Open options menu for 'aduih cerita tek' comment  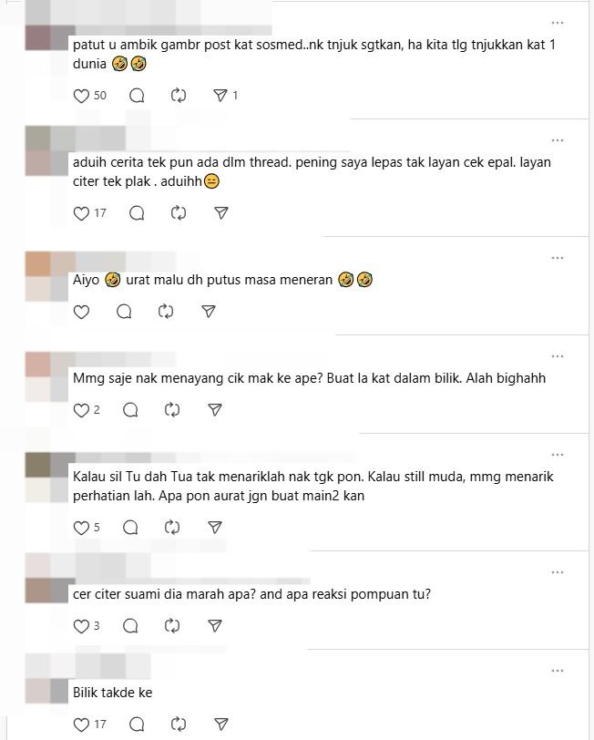(558, 140)
